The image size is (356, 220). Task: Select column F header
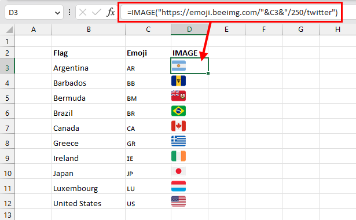[x=263, y=30]
